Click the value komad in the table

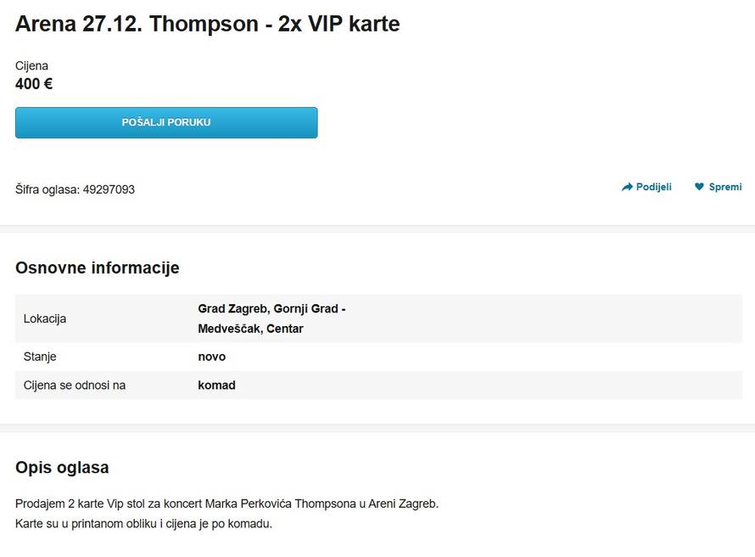tap(217, 385)
